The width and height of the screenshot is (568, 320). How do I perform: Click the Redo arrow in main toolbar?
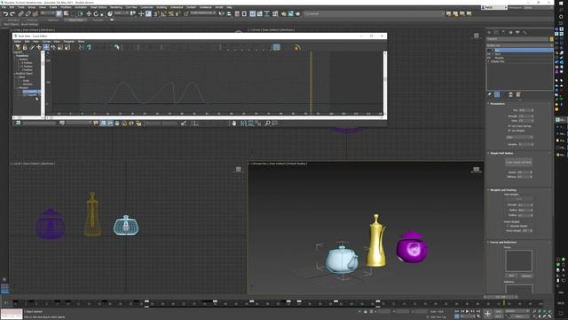click(x=12, y=14)
